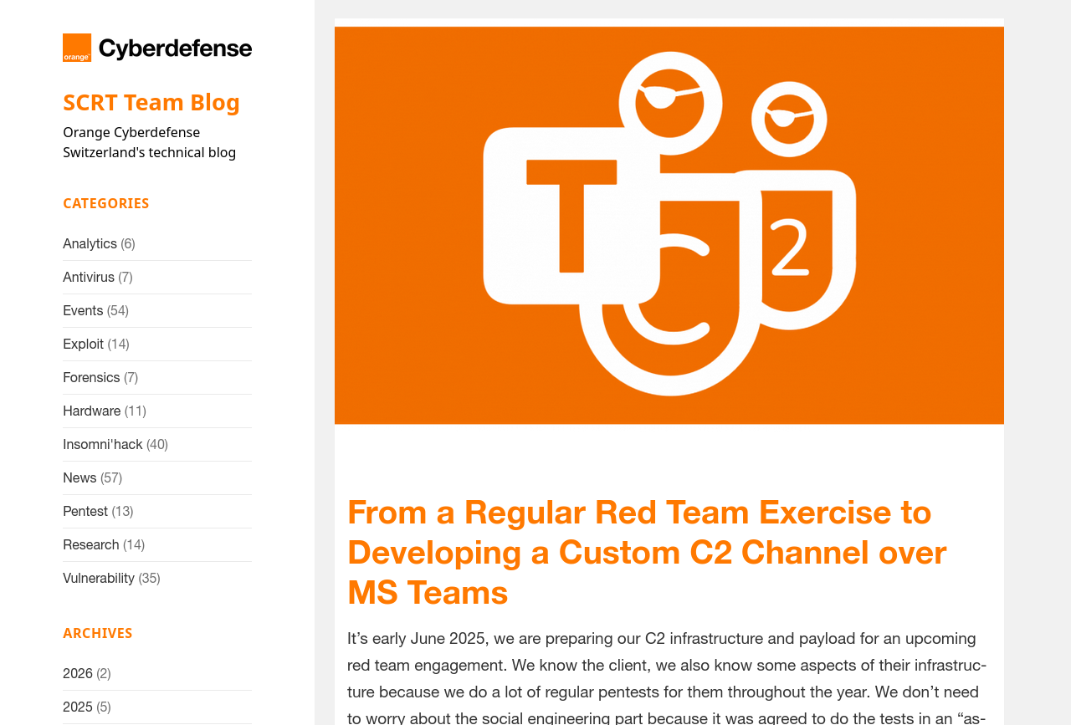The height and width of the screenshot is (725, 1071).
Task: Click the Orange Cyberdefense logo
Action: (x=156, y=48)
